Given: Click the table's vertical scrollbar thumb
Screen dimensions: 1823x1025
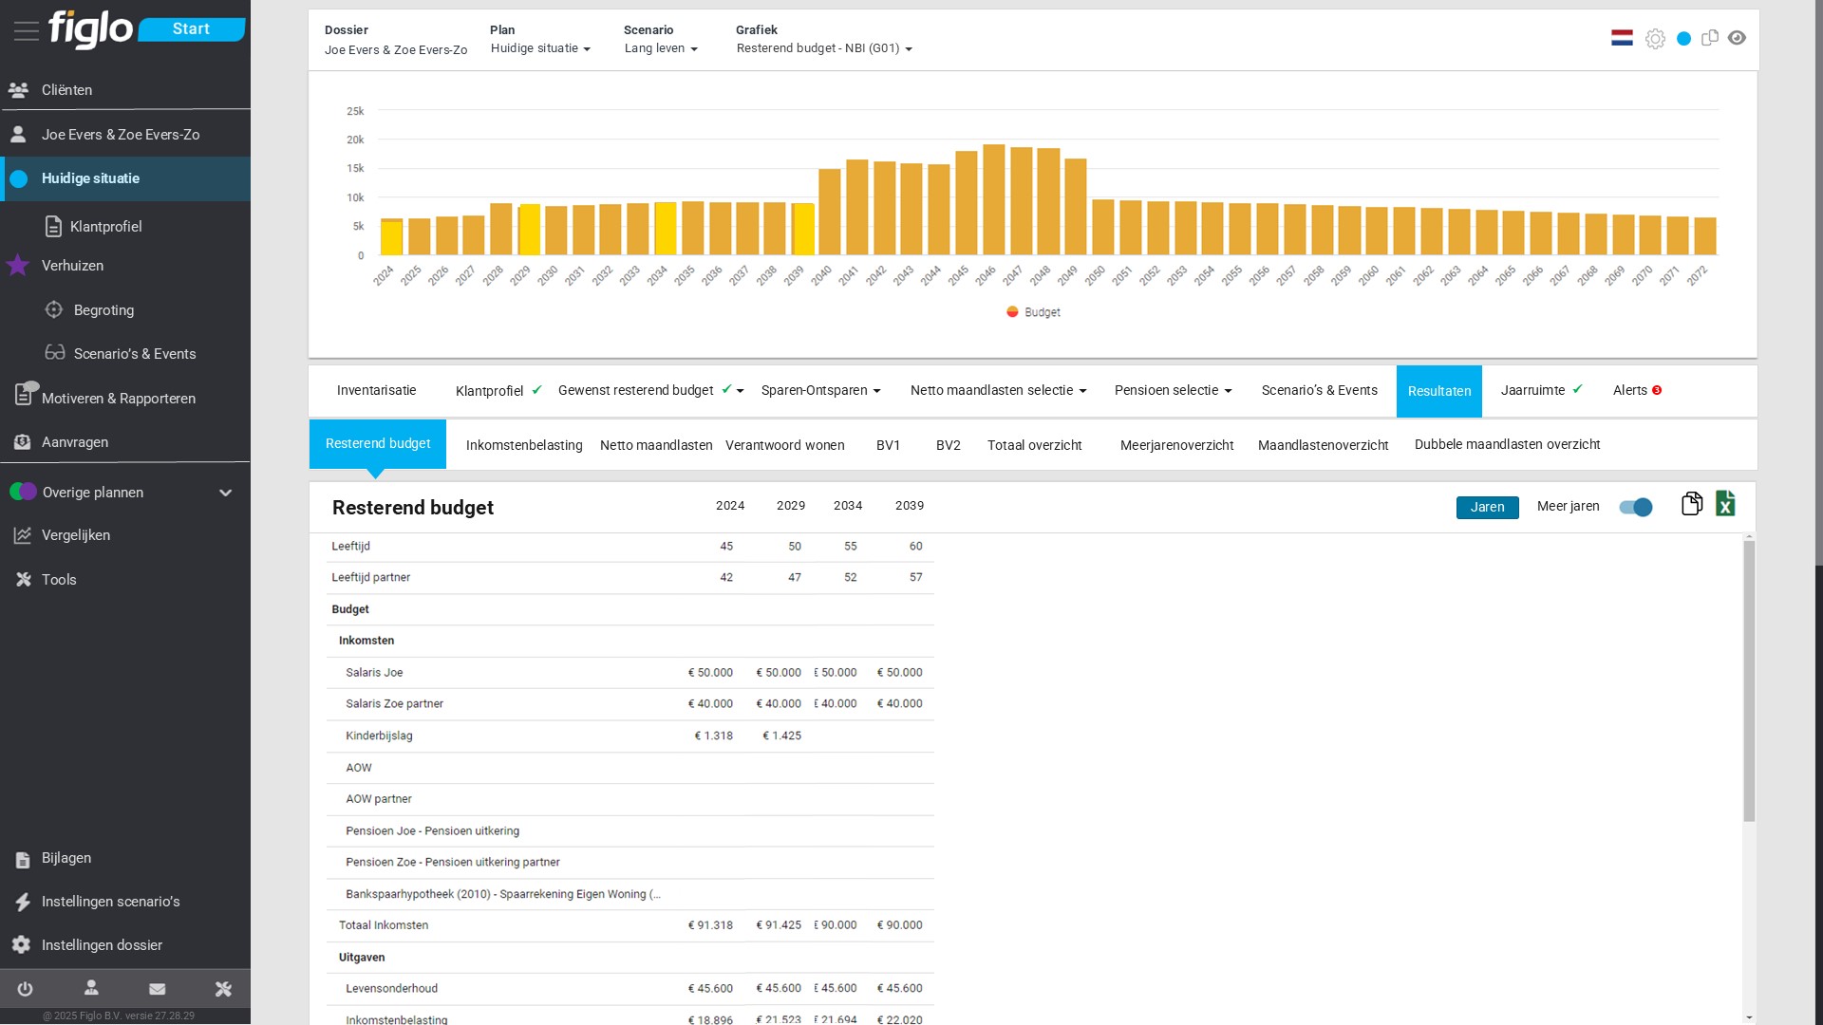Looking at the screenshot, I should pyautogui.click(x=1749, y=680).
